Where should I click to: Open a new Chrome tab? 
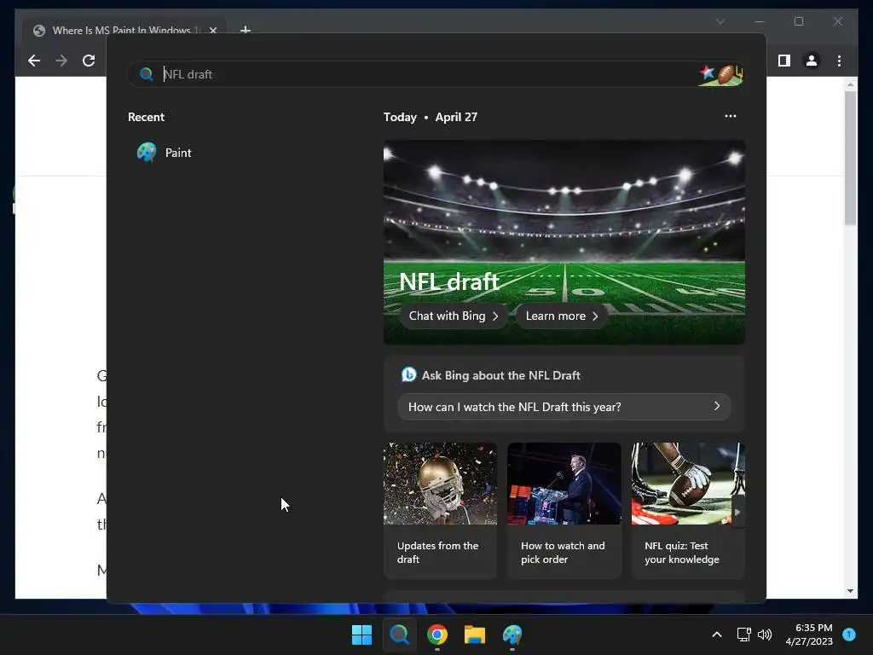pos(245,30)
